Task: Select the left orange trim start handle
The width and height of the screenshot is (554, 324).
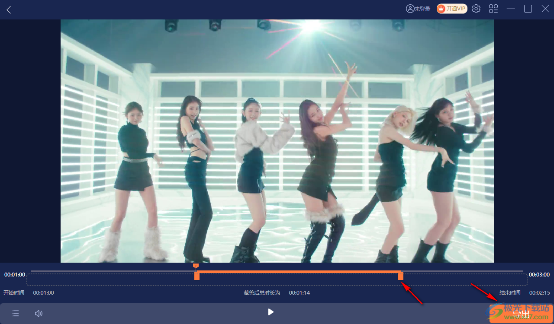Action: tap(197, 276)
